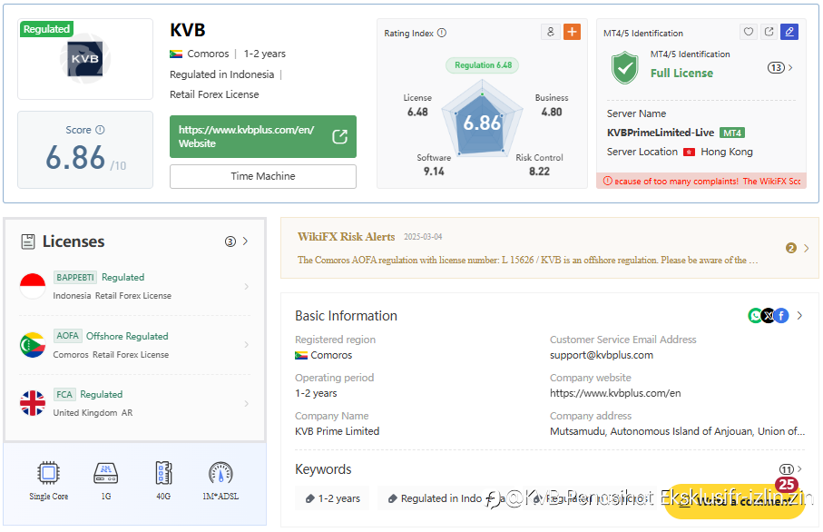The width and height of the screenshot is (823, 532).
Task: Expand the WikiFX Risk Alerts chevron
Action: (806, 248)
